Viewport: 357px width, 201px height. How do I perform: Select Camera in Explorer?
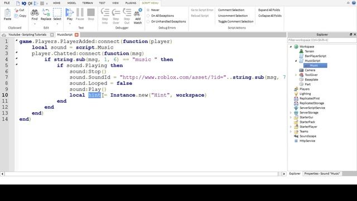(310, 70)
